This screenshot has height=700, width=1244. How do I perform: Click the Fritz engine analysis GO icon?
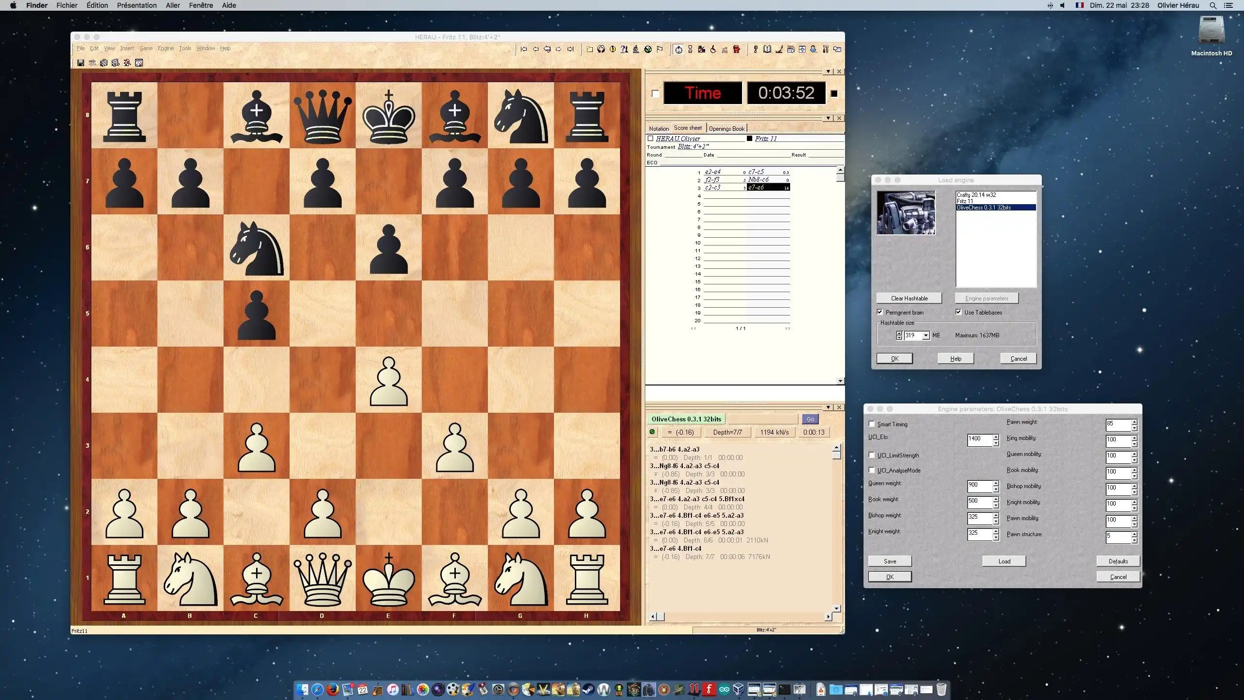click(810, 419)
